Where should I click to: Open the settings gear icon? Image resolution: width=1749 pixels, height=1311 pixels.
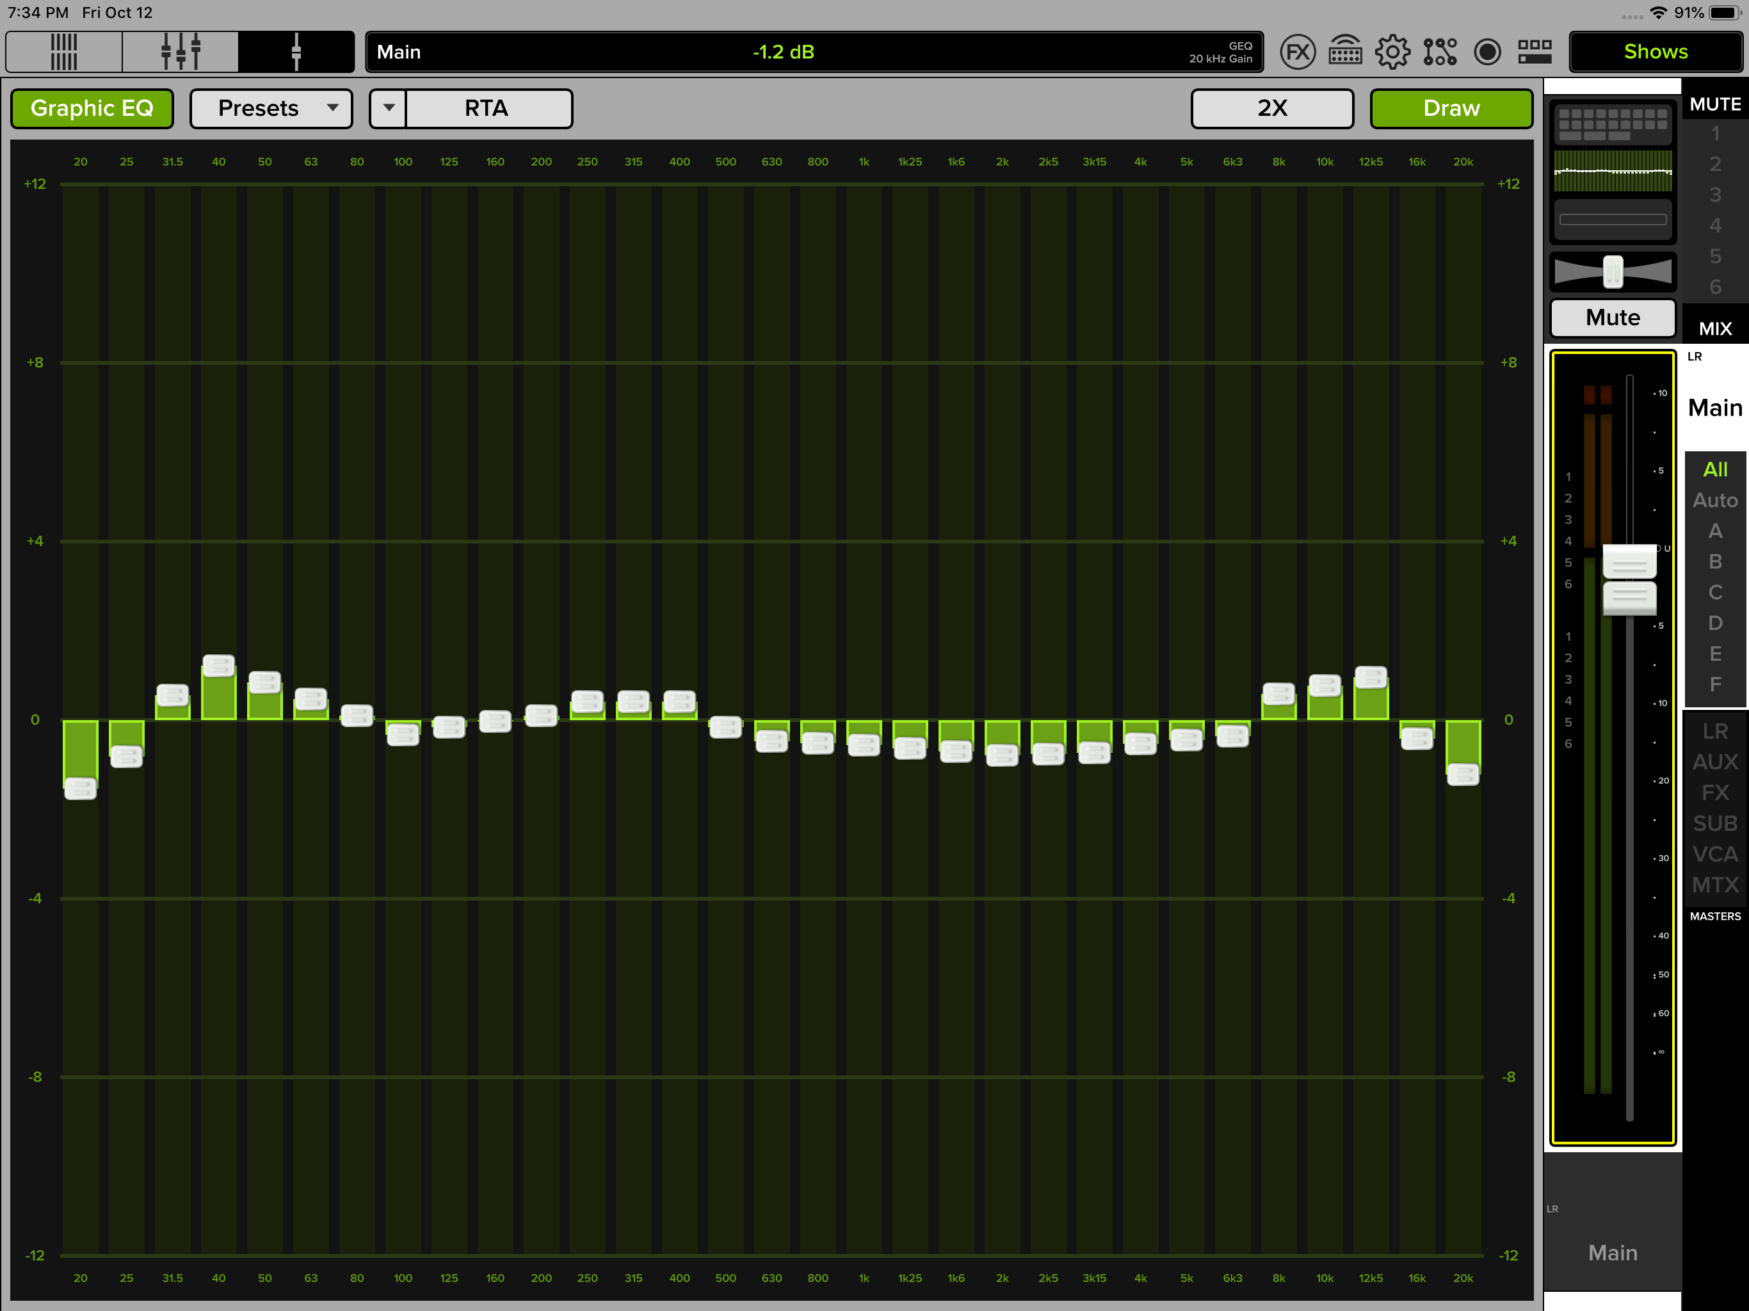point(1392,52)
